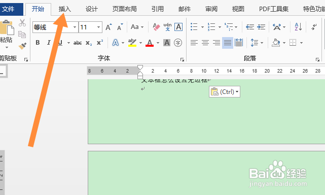Screen dimensions: 325x195
Task: Toggle Justify alignment
Action: tap(228, 43)
